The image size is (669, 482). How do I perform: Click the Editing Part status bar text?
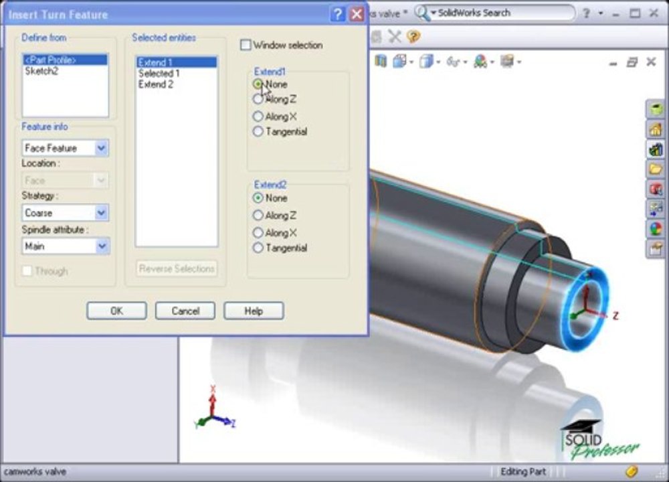point(522,472)
